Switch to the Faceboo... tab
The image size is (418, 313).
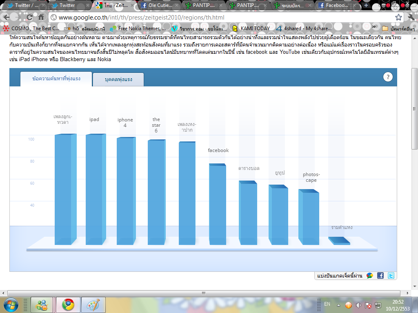(336, 5)
